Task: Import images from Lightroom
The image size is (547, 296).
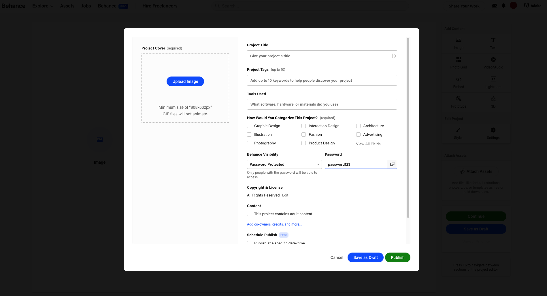Action: tap(493, 82)
